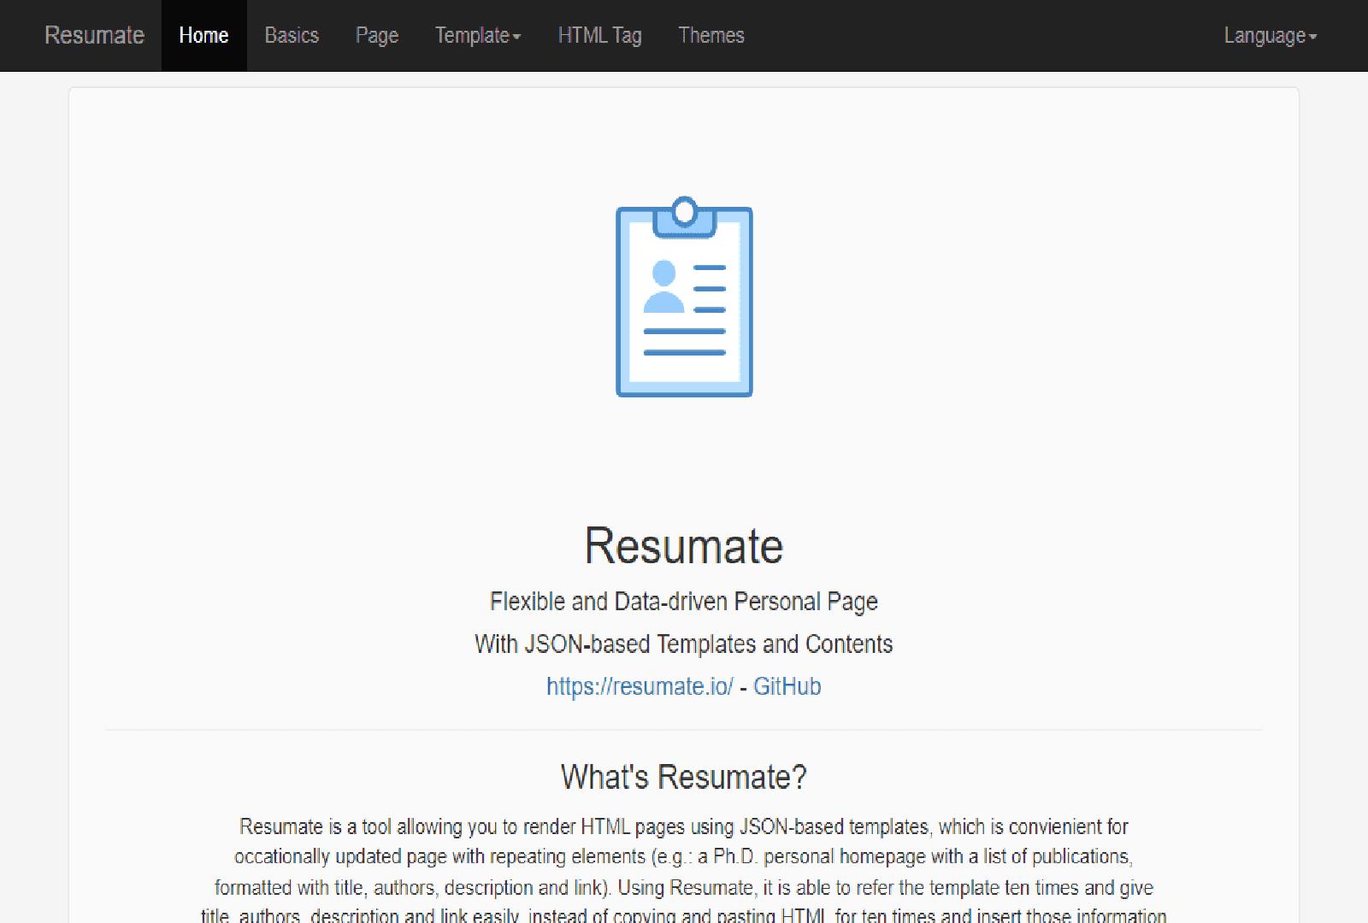Open the GitHub repository link

[787, 685]
